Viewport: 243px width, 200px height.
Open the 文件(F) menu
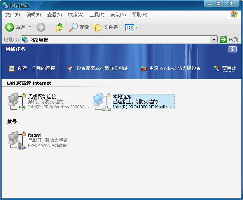tap(12, 15)
